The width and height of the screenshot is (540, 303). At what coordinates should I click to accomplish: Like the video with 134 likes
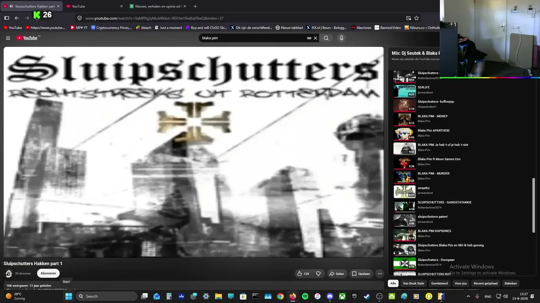pos(303,274)
